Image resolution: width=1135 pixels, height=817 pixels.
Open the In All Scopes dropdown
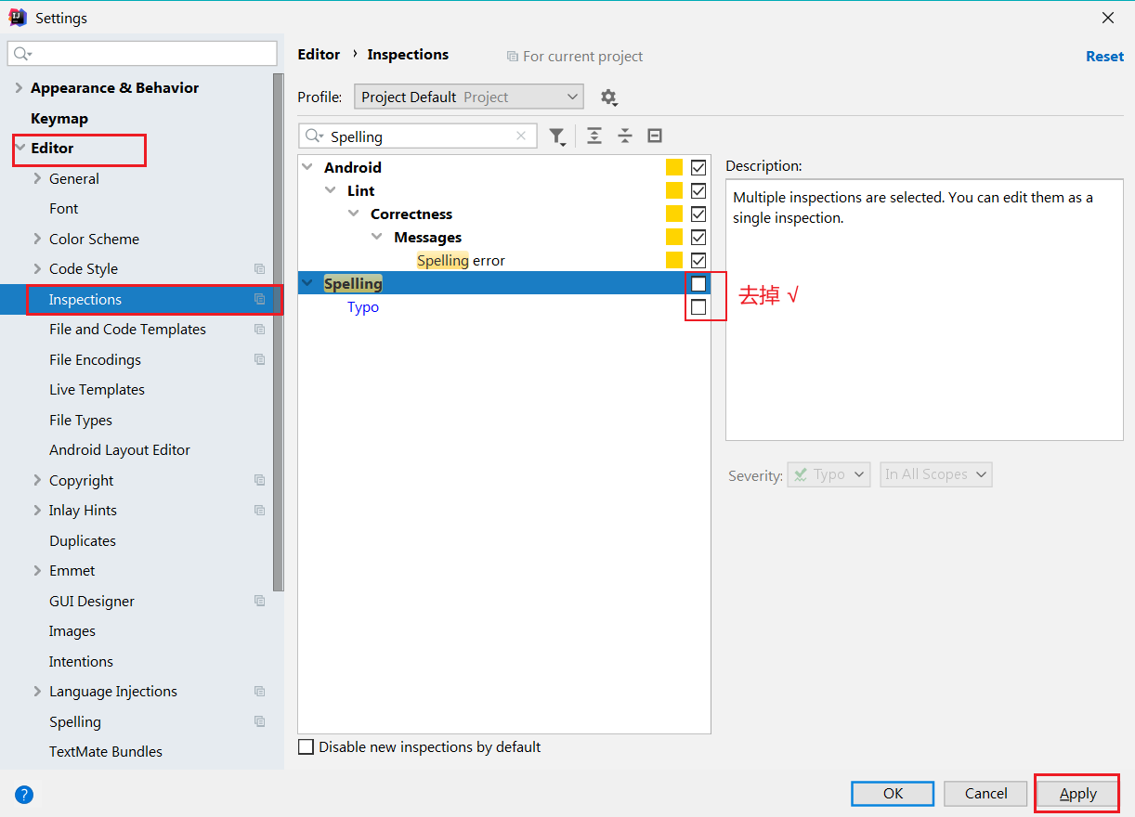click(x=935, y=474)
